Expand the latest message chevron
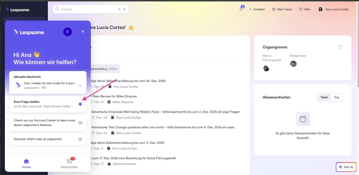Viewport: 359px width, 175px height. 80,85
